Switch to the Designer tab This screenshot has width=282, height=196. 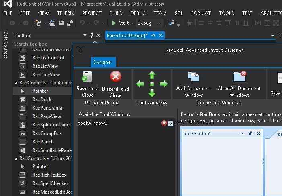pyautogui.click(x=103, y=62)
